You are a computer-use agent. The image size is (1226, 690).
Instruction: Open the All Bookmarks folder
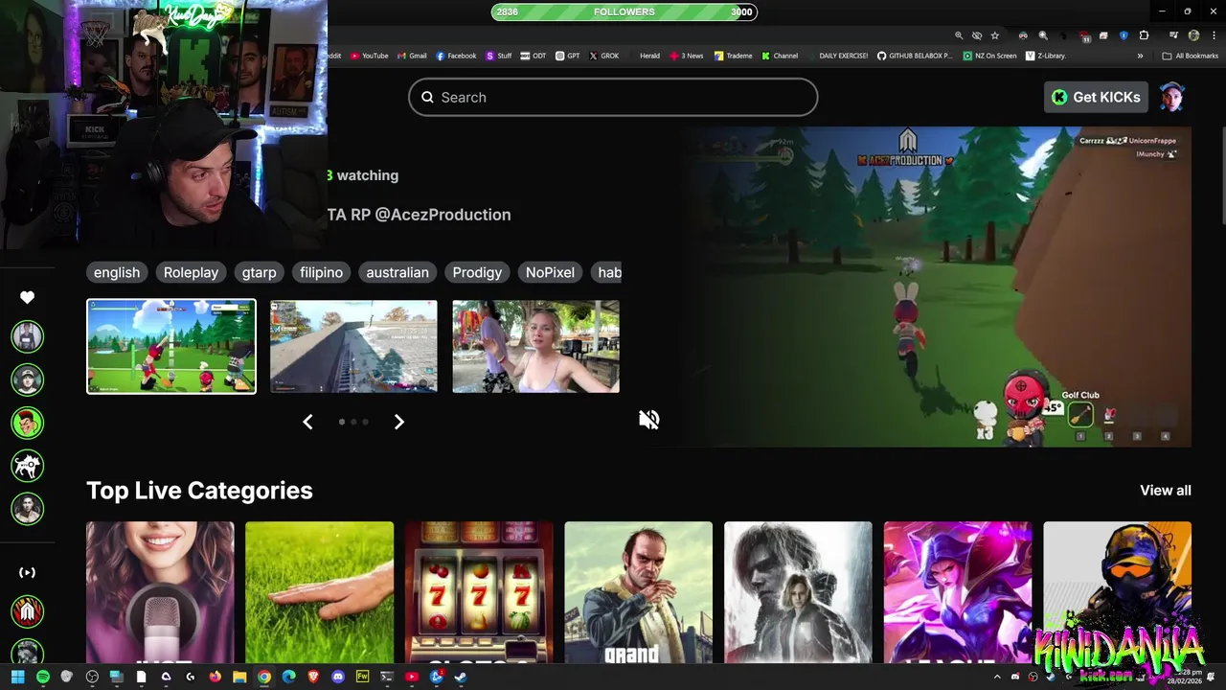click(1190, 56)
